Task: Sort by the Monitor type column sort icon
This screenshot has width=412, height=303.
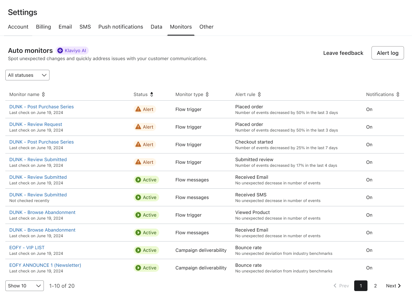Action: point(207,94)
